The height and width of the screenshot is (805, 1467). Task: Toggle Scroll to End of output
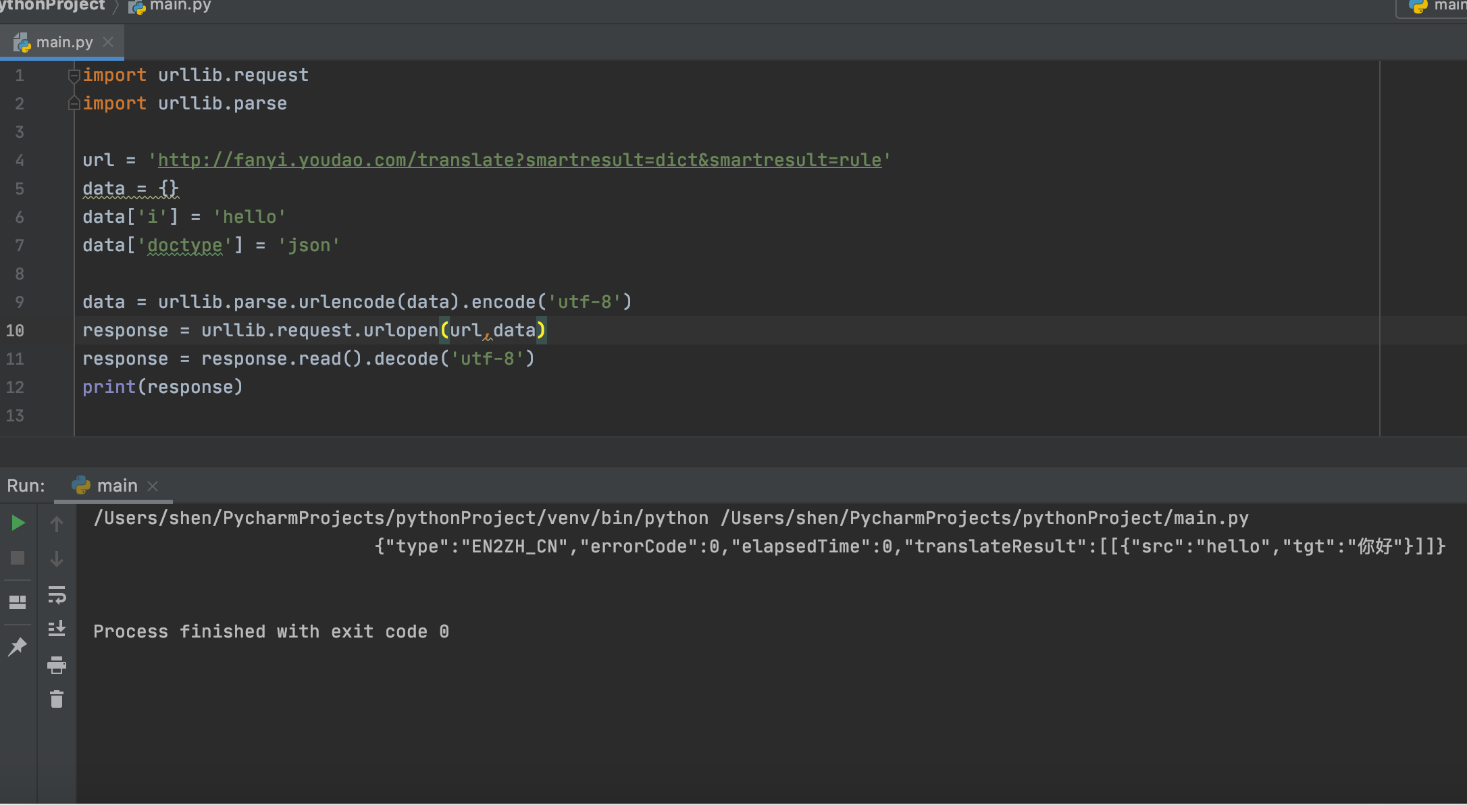tap(57, 629)
